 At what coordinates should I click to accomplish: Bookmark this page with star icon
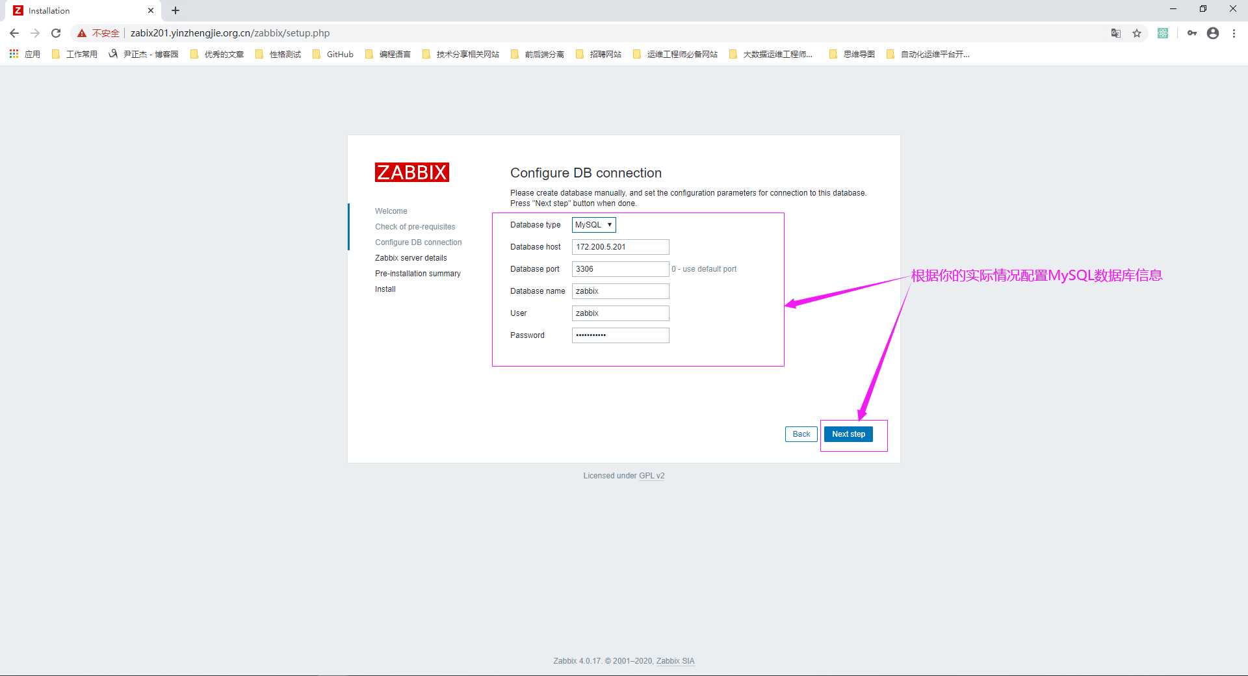point(1137,33)
